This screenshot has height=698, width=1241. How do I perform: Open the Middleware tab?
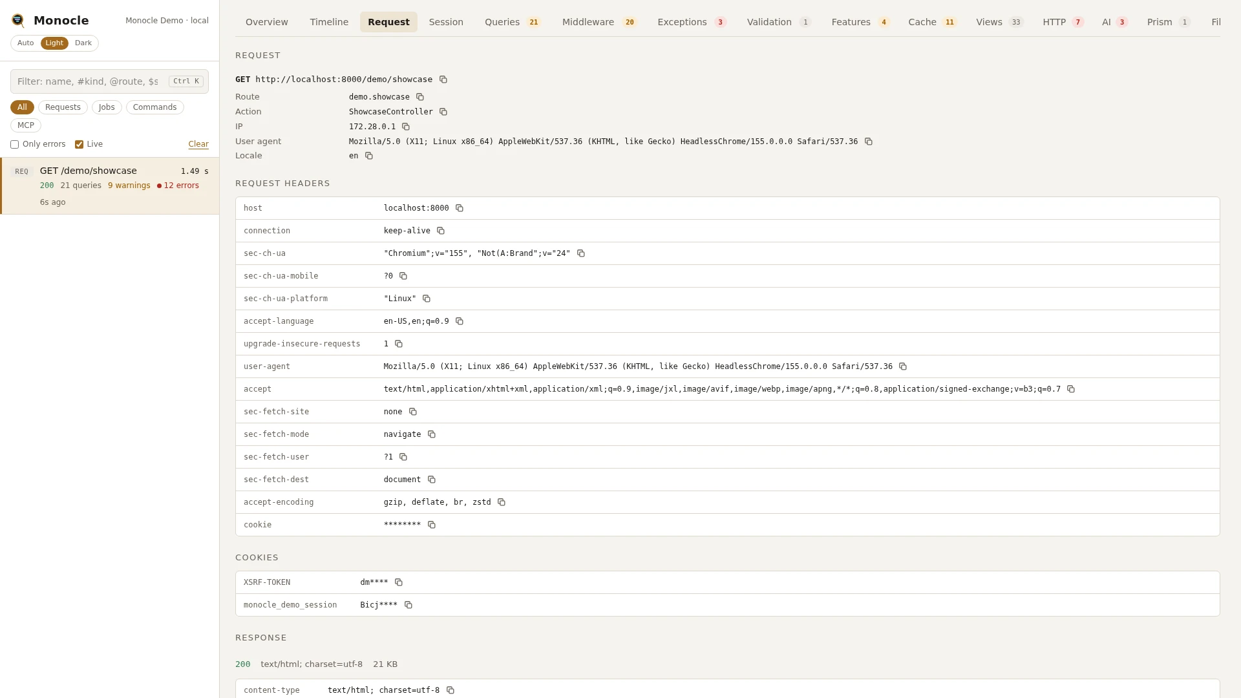click(x=599, y=22)
